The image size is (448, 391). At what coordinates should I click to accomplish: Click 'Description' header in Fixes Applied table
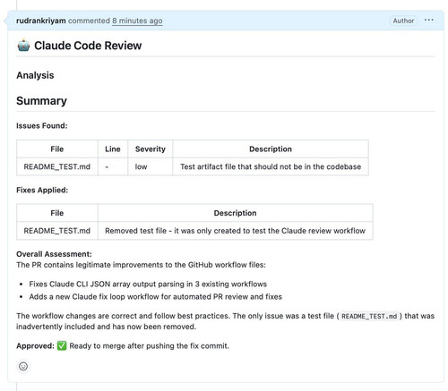point(235,213)
